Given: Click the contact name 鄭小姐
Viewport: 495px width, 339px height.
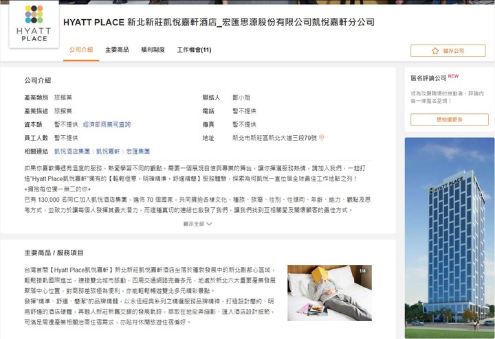Looking at the screenshot, I should click(241, 97).
